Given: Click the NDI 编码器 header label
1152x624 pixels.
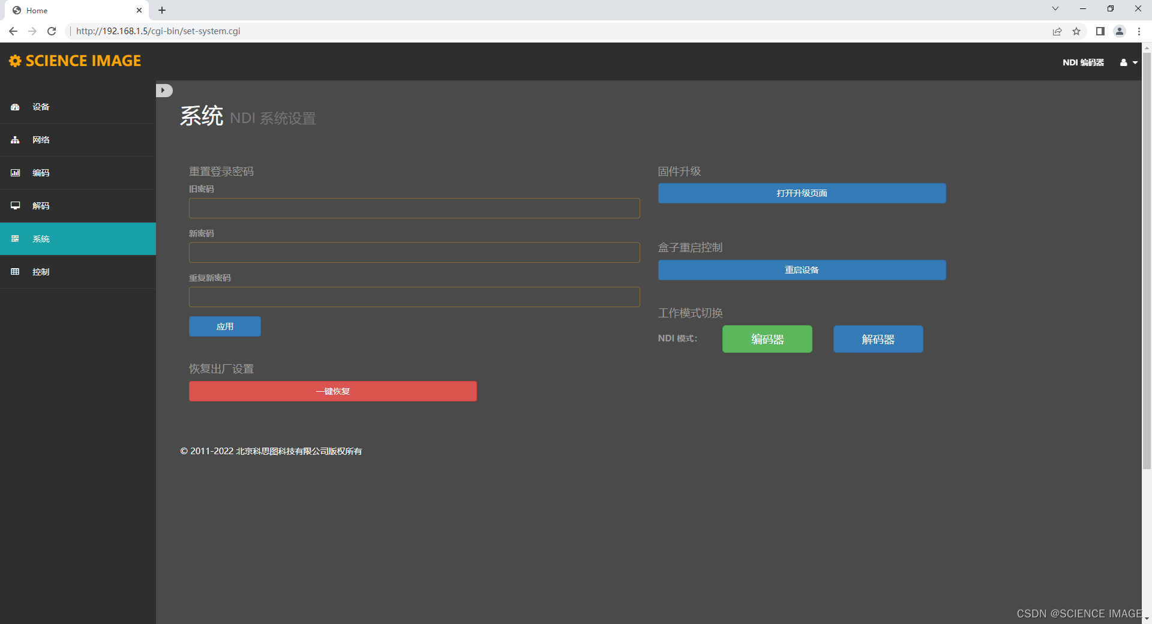Looking at the screenshot, I should tap(1083, 62).
